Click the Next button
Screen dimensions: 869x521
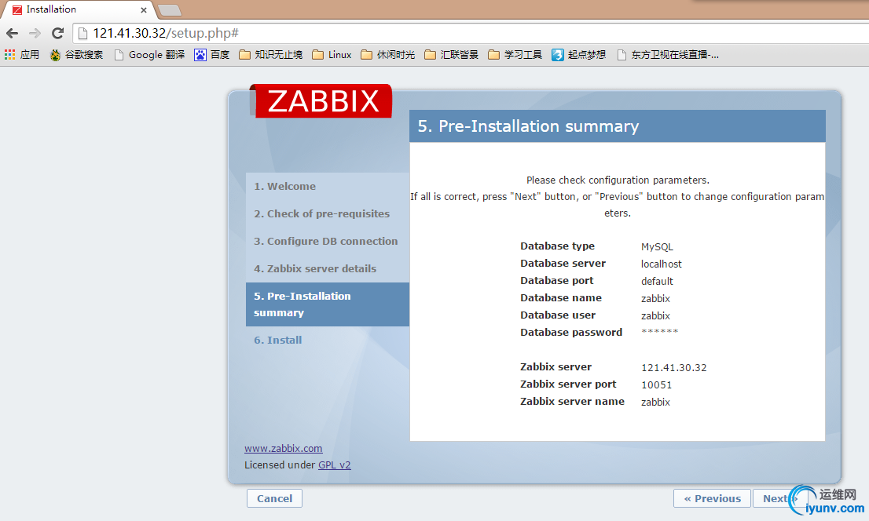[x=779, y=498]
